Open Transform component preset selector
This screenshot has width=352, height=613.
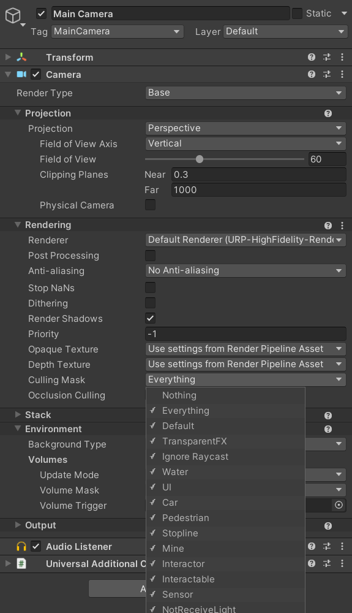(x=327, y=57)
